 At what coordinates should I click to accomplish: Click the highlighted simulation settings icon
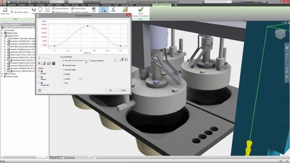pyautogui.click(x=104, y=10)
